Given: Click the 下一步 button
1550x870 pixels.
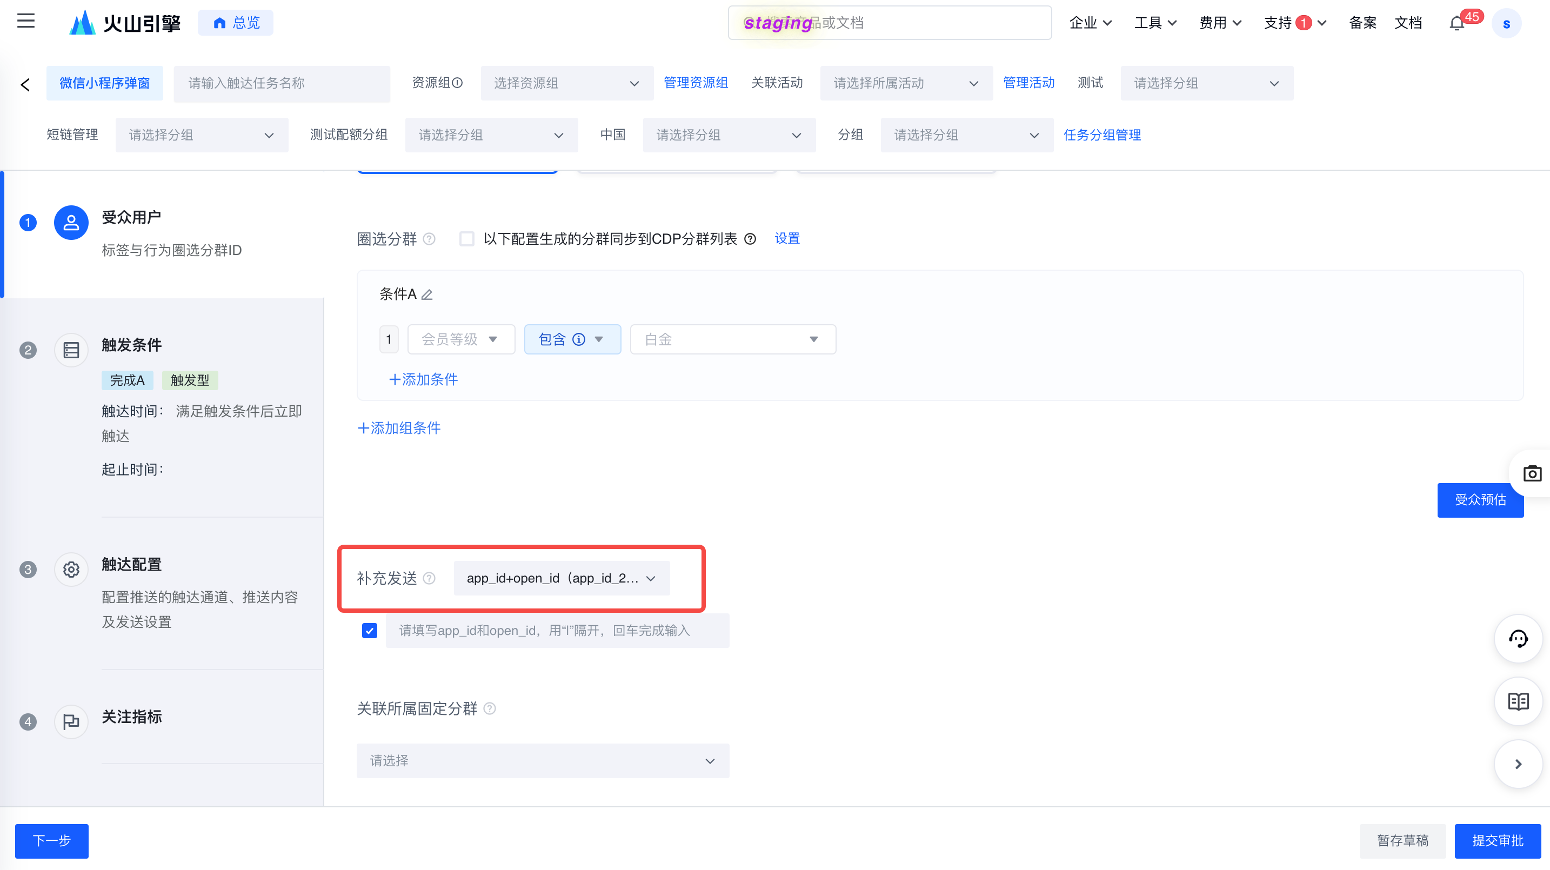Looking at the screenshot, I should coord(52,841).
